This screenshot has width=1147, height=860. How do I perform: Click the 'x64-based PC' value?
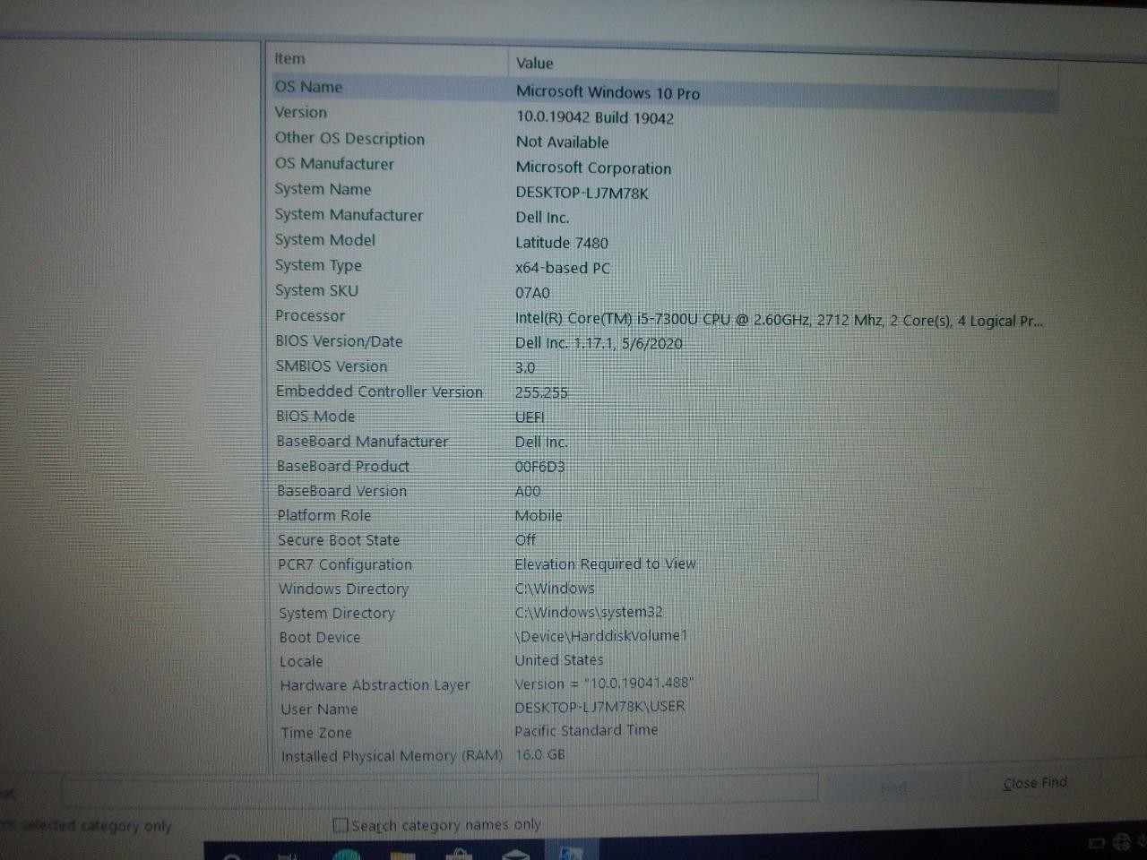tap(563, 268)
